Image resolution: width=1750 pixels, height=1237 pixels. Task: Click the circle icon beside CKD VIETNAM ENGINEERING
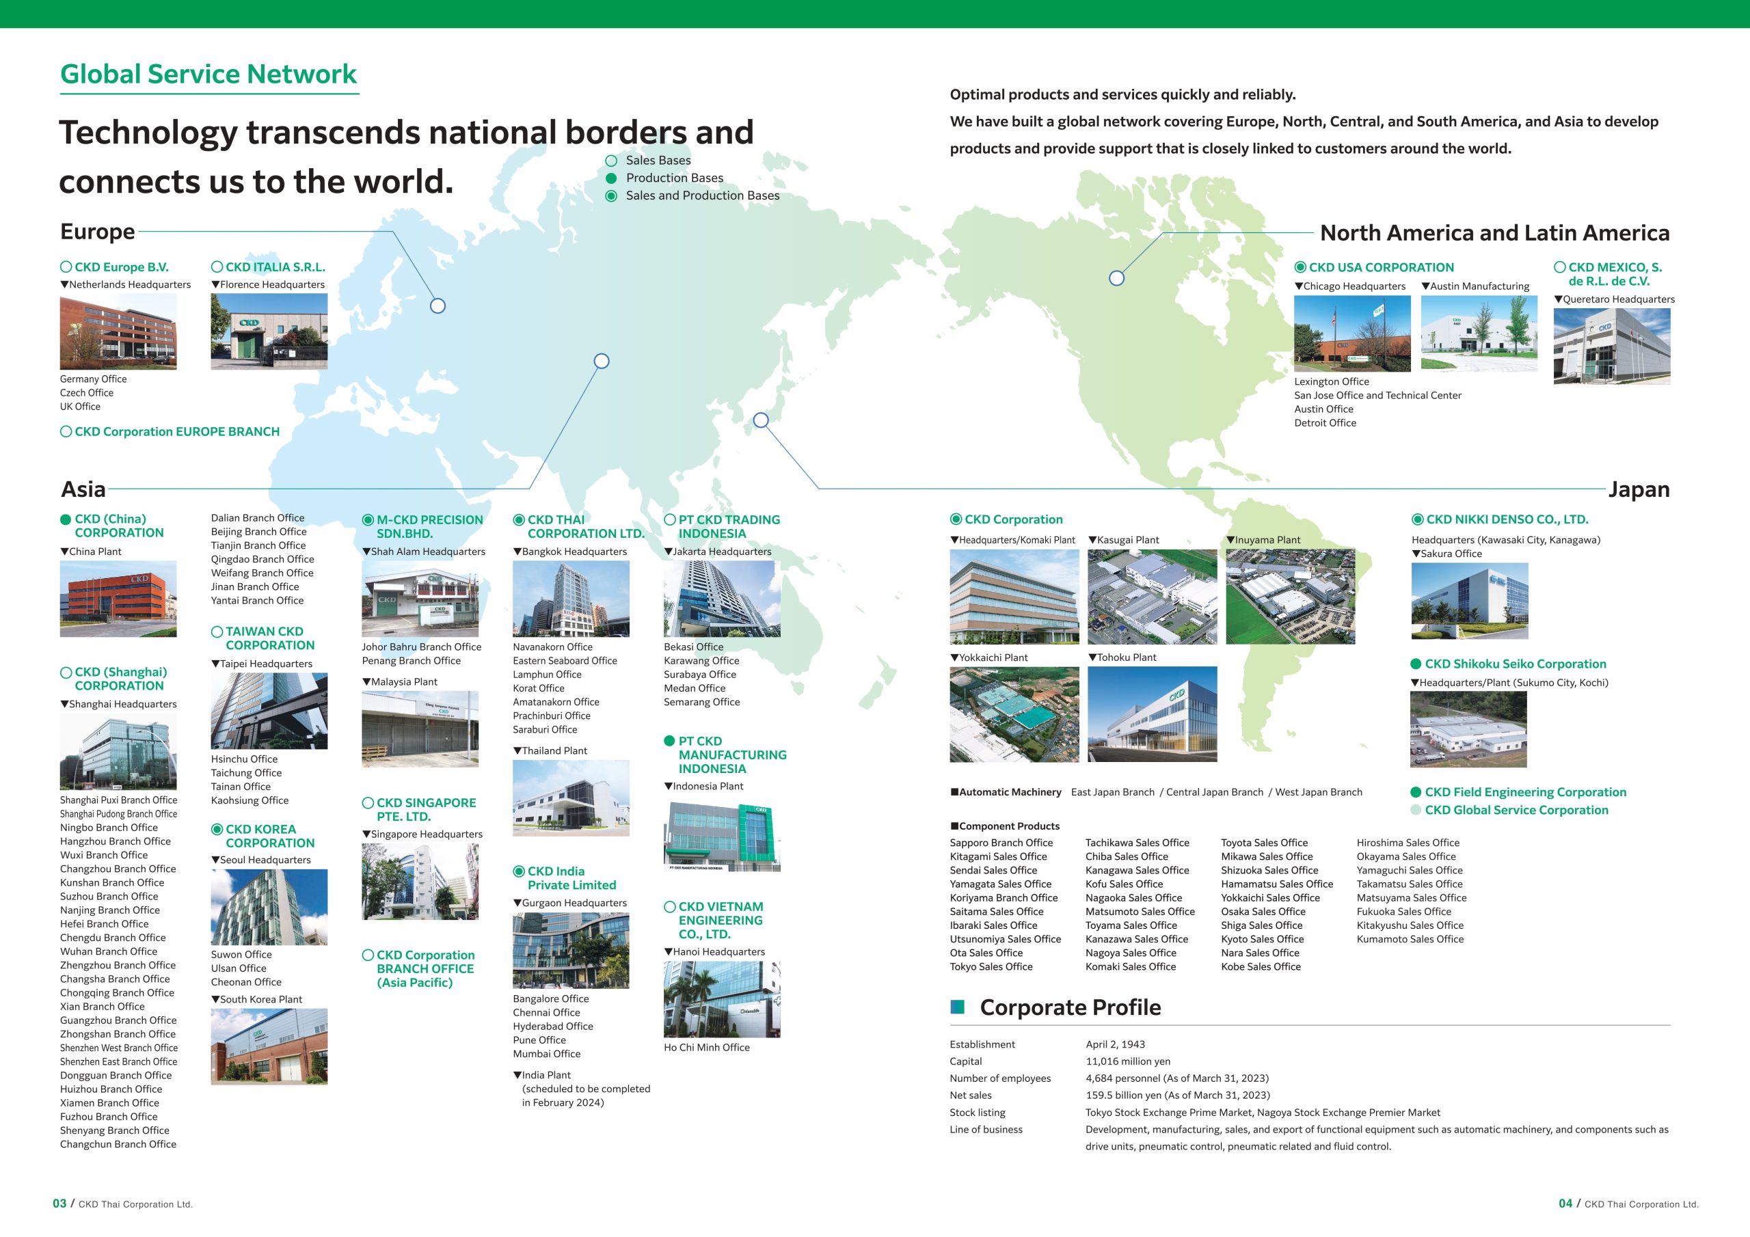click(670, 907)
